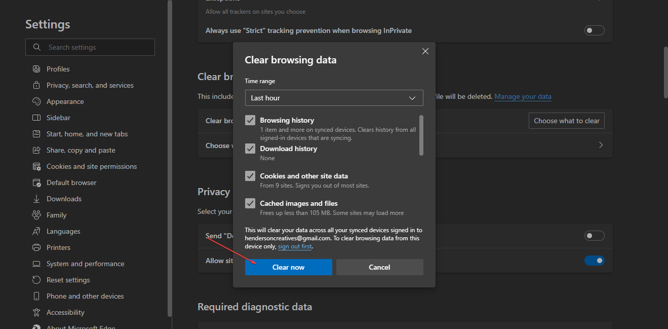Uncheck the Browsing history checkbox

(250, 120)
